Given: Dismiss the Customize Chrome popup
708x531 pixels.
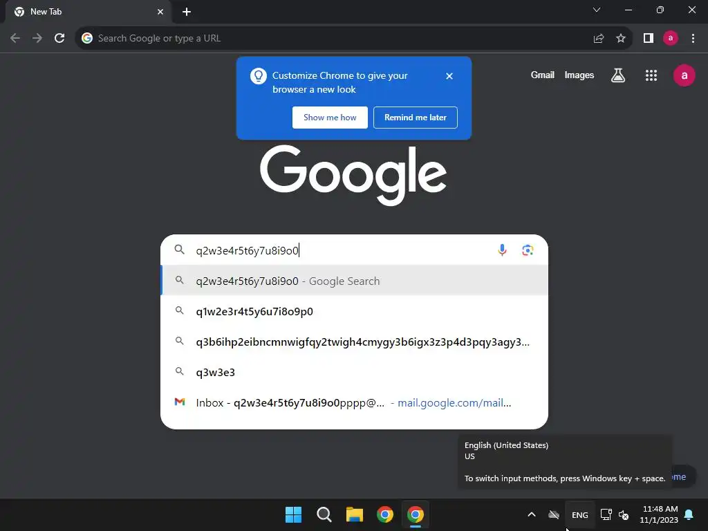Looking at the screenshot, I should (449, 76).
